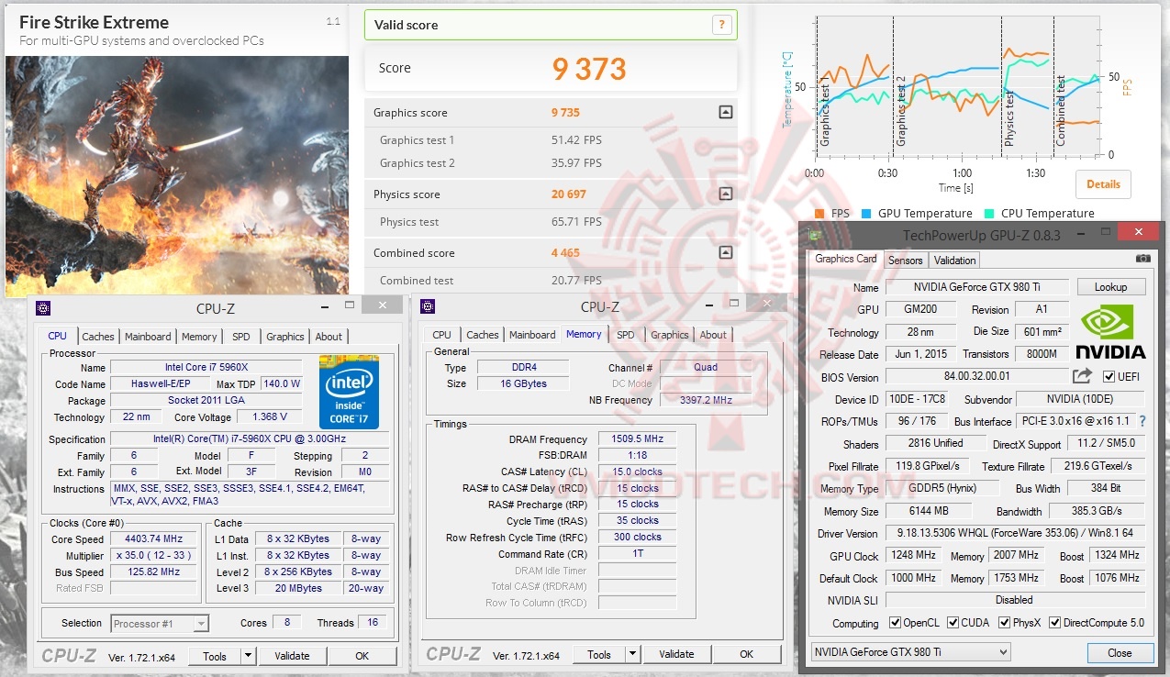Image resolution: width=1170 pixels, height=677 pixels.
Task: Open Tools dropdown arrow in left CPU-Z window
Action: pos(248,656)
